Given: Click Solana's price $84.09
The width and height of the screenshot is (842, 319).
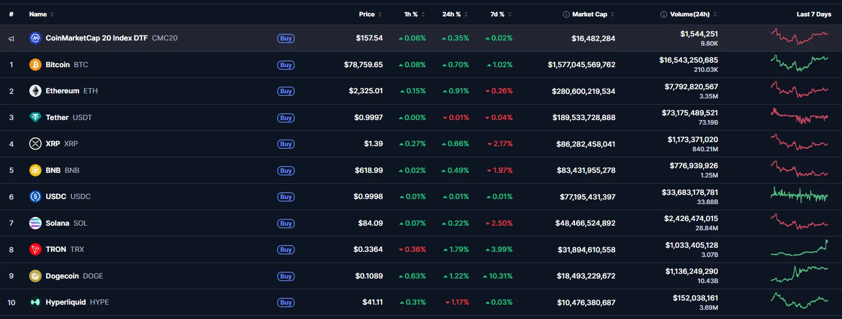Looking at the screenshot, I should [371, 223].
